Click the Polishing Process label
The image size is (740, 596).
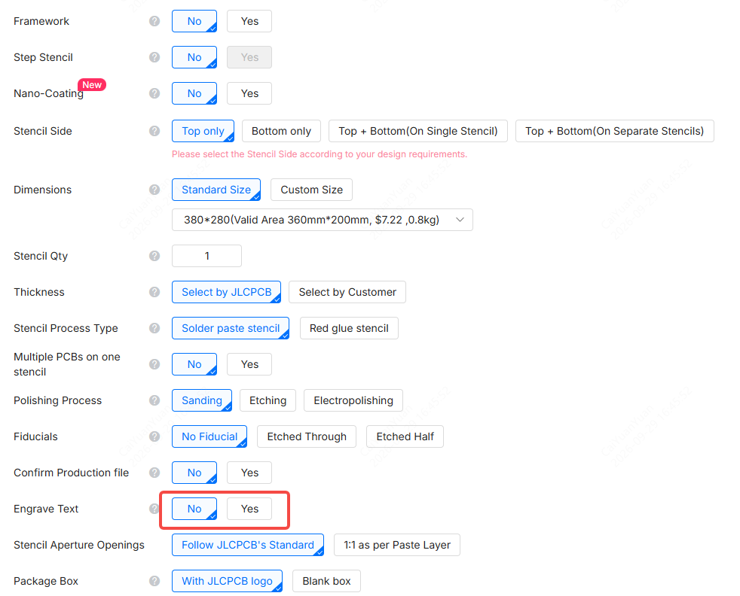57,400
